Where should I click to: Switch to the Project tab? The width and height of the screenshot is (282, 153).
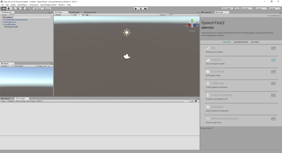point(5,98)
